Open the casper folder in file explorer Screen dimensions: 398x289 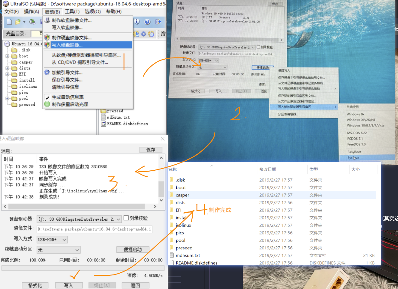click(182, 195)
